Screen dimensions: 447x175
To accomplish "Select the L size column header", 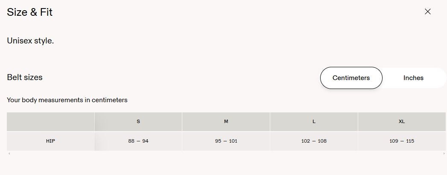I will [314, 122].
